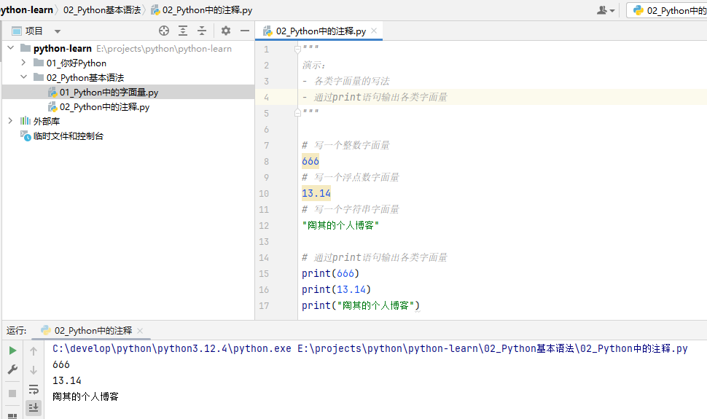Open project panel settings gear
Image resolution: width=707 pixels, height=419 pixels.
click(x=226, y=31)
